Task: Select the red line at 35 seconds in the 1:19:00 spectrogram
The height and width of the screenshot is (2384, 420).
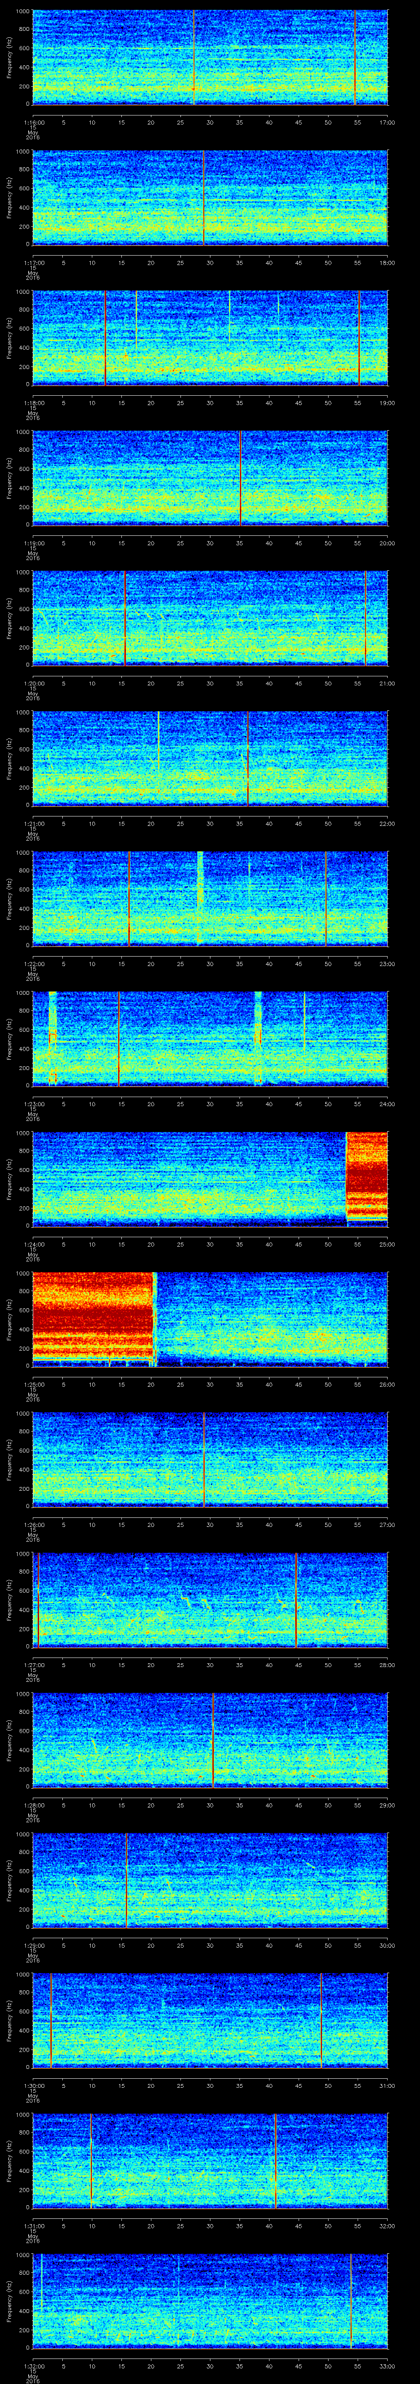Action: click(240, 478)
